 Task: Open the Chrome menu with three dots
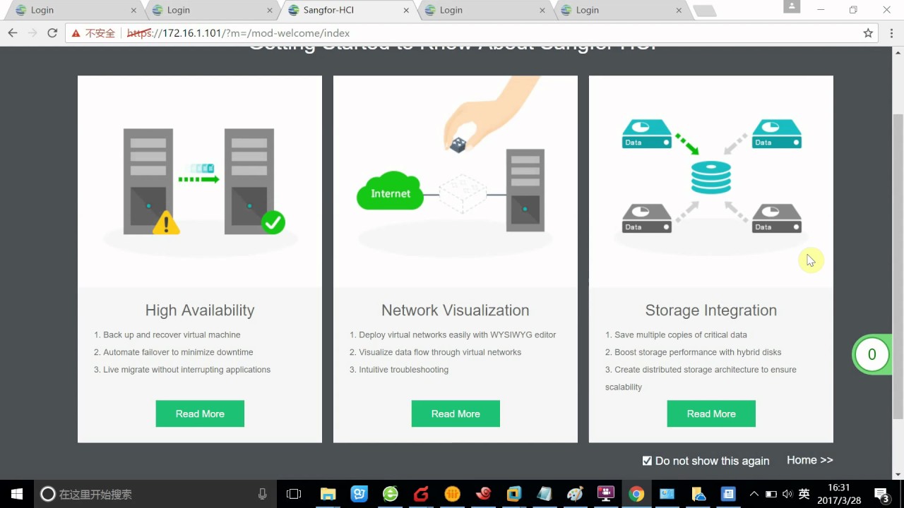[x=891, y=33]
